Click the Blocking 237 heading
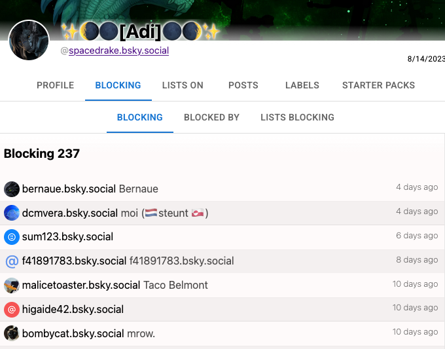 (x=42, y=154)
